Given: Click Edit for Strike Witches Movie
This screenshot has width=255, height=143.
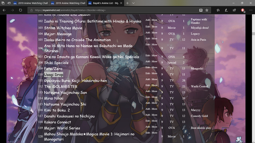Looking at the screenshot, I should [x=147, y=27].
